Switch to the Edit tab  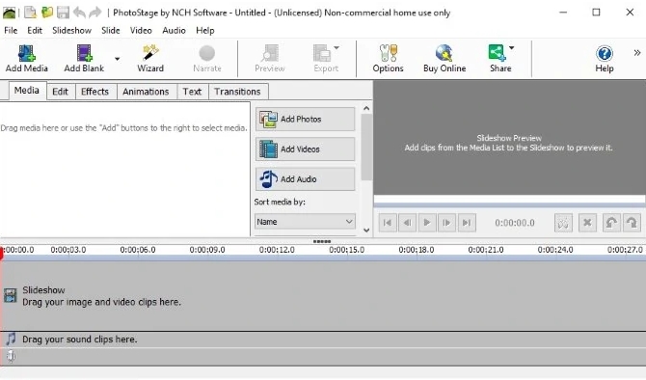pos(60,92)
